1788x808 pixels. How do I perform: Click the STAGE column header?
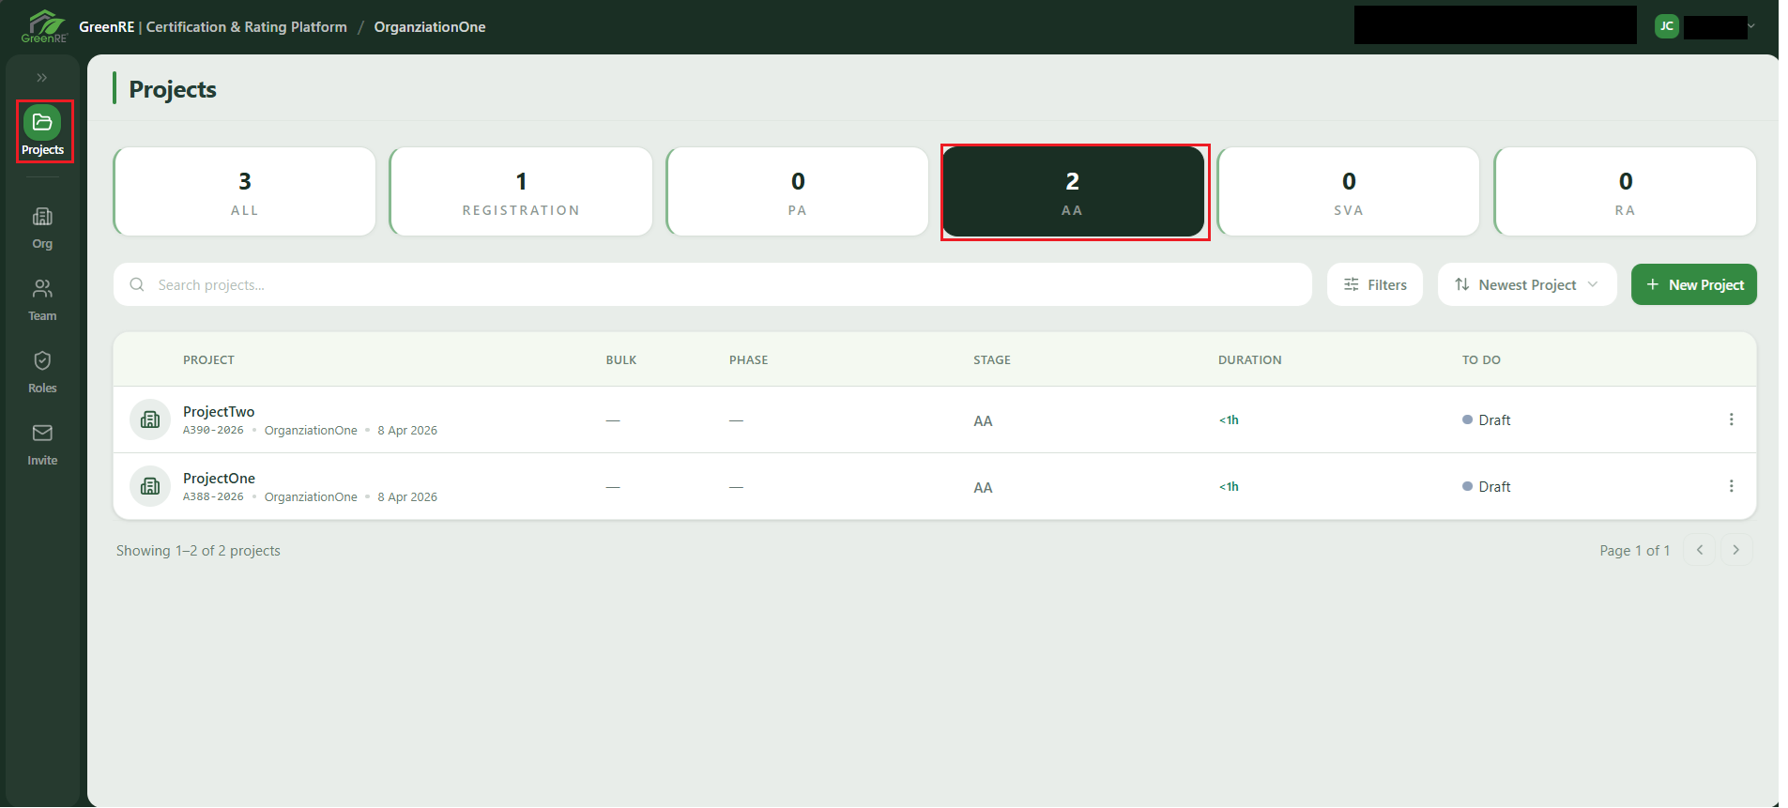[x=992, y=360]
